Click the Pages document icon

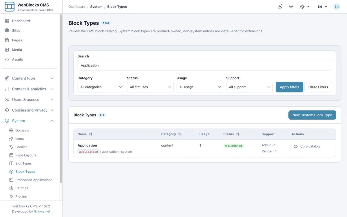coord(7,40)
